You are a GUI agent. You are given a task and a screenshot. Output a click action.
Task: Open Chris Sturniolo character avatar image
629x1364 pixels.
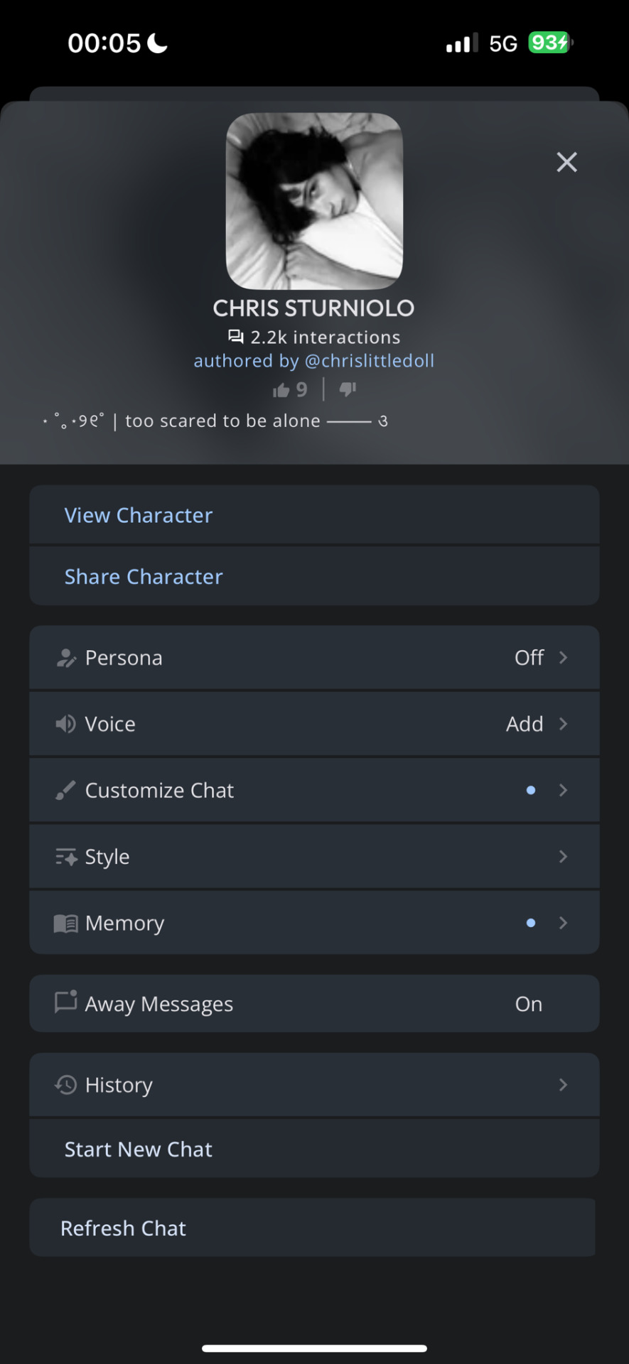[314, 201]
